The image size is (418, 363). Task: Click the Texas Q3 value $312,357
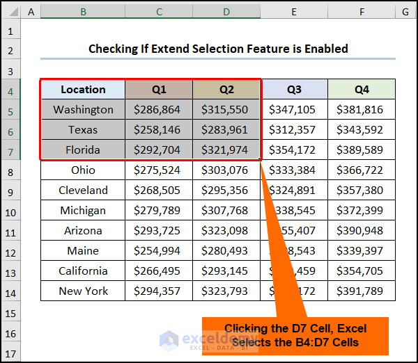pyautogui.click(x=294, y=130)
